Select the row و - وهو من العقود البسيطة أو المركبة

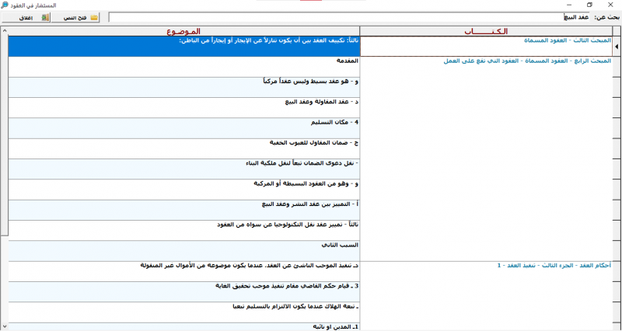point(184,190)
